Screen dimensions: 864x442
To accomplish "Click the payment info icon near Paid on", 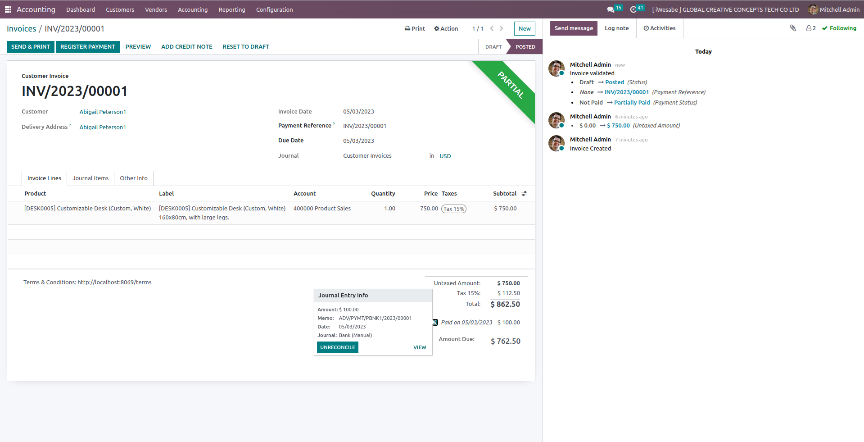I will [x=435, y=323].
